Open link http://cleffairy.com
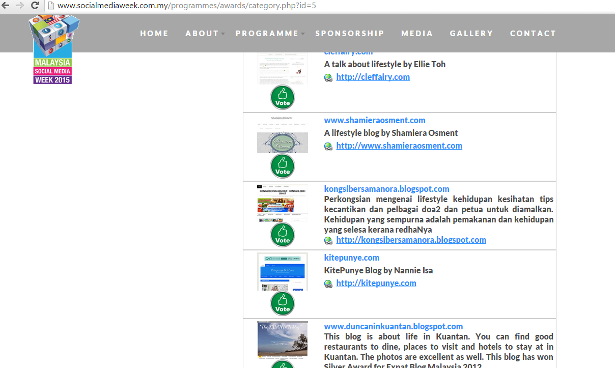The height and width of the screenshot is (368, 615). (373, 77)
